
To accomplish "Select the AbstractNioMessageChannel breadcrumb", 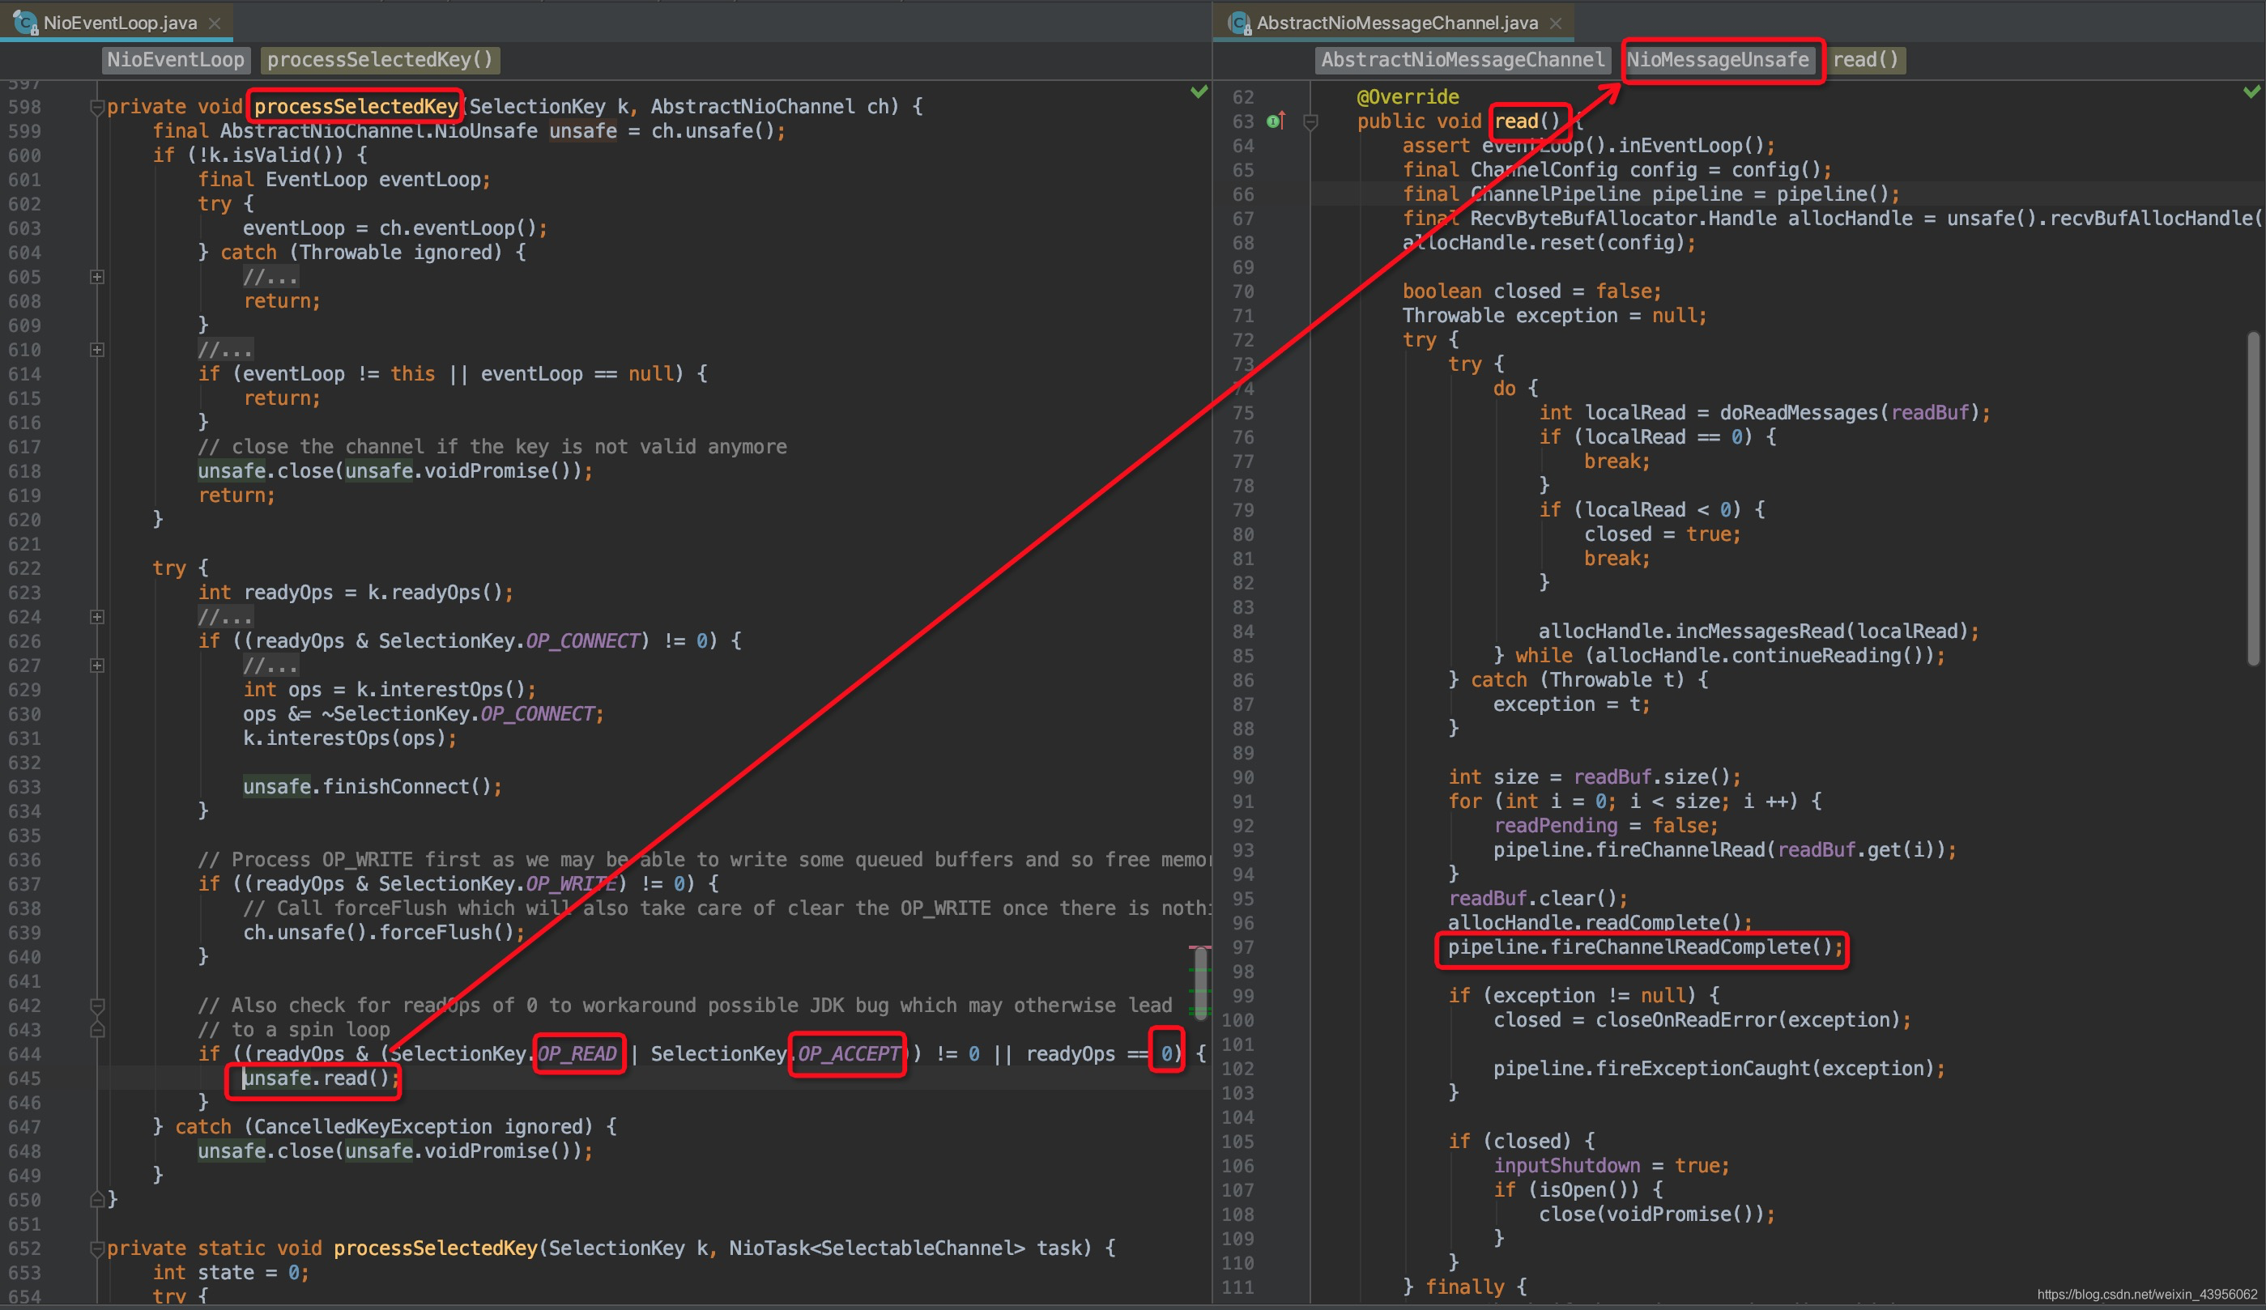I will click(1462, 59).
